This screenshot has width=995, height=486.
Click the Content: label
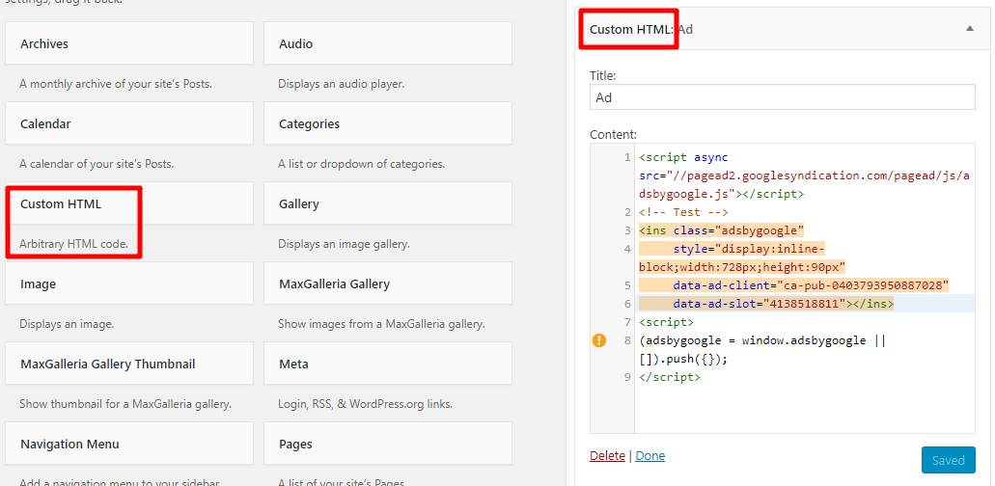[x=613, y=134]
